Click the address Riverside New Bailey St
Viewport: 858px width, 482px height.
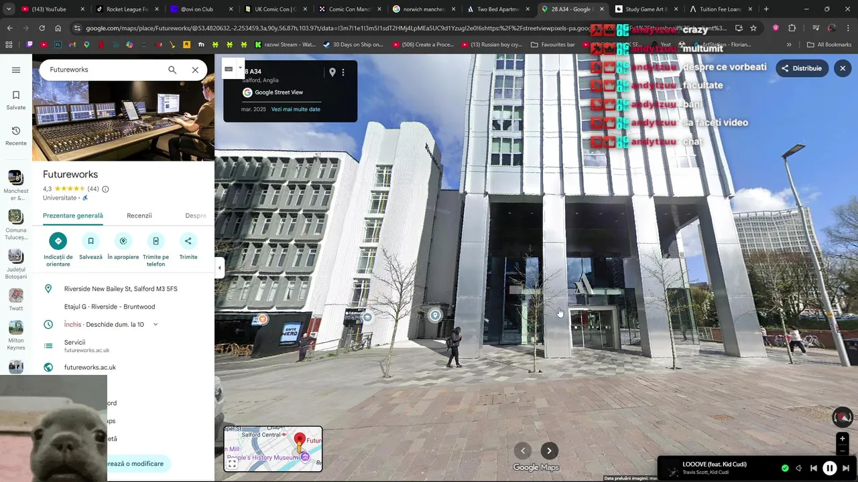(121, 289)
